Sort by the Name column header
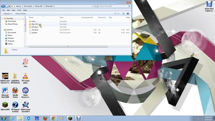Screen dimensions: 215x121 point(31,17)
